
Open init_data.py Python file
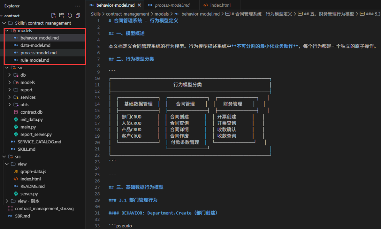32,120
